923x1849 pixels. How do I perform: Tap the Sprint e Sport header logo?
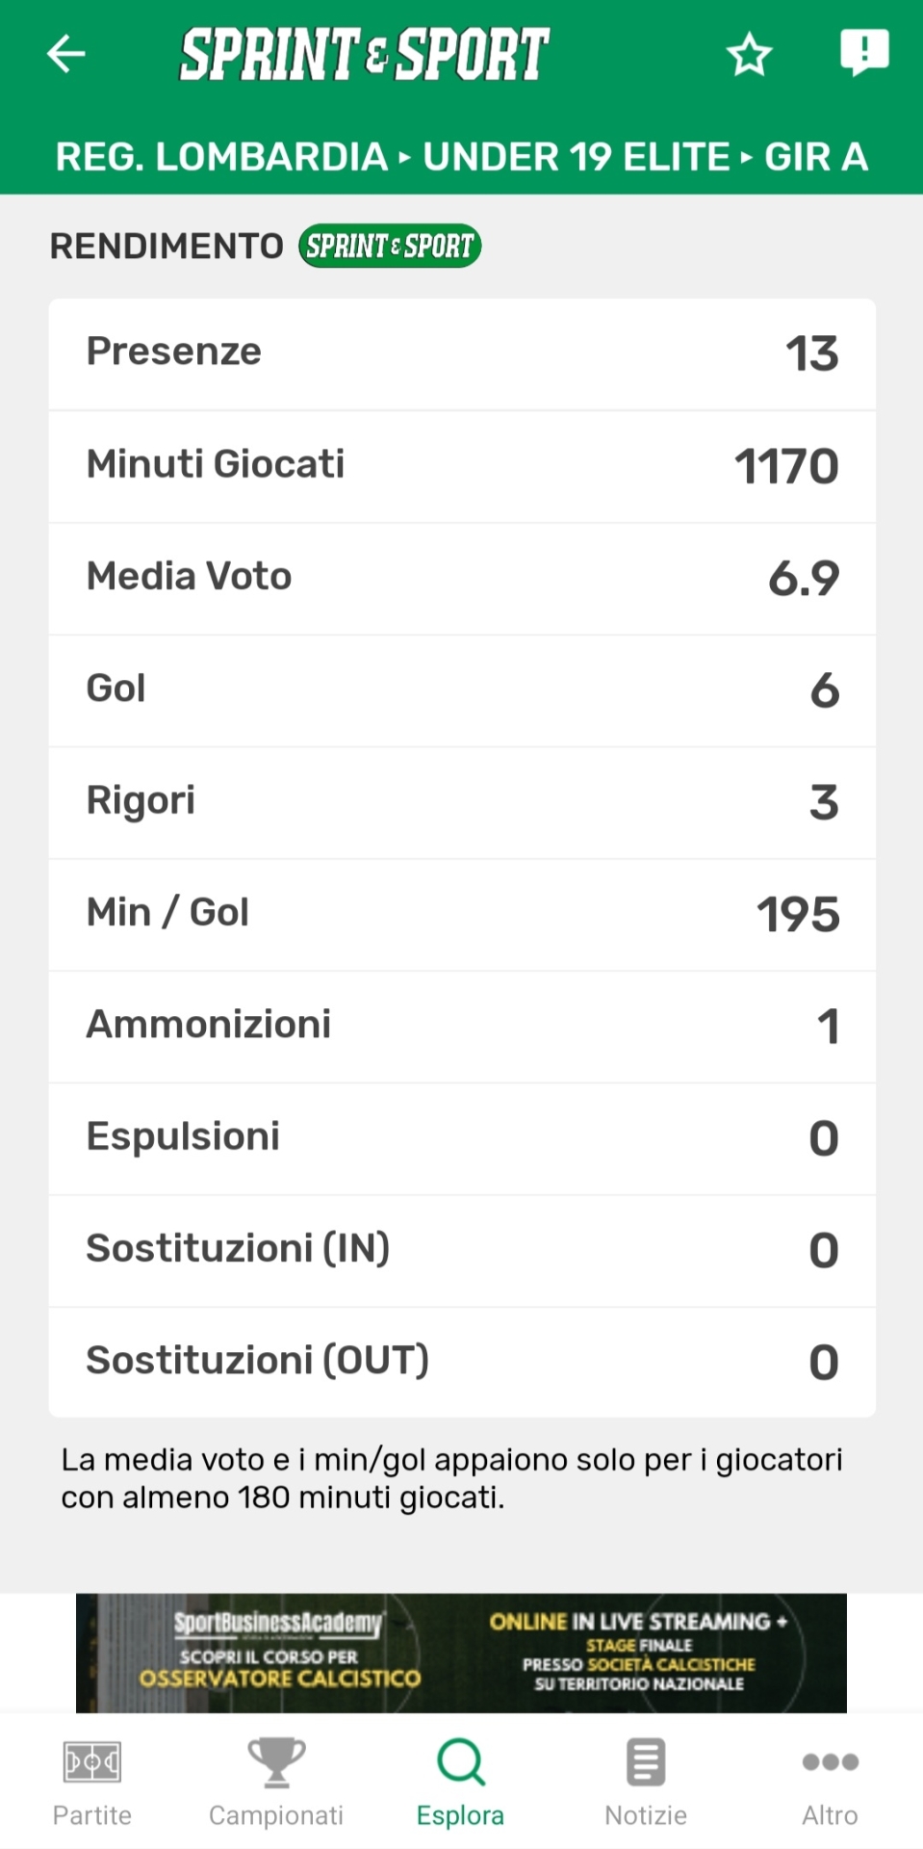364,54
